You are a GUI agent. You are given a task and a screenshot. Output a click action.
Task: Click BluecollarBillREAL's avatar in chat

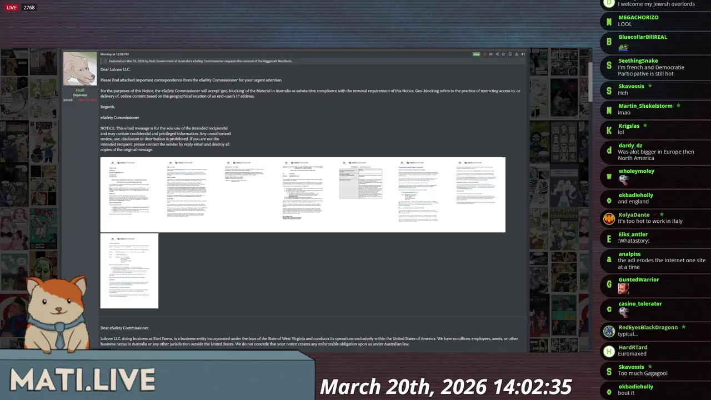[x=609, y=42]
